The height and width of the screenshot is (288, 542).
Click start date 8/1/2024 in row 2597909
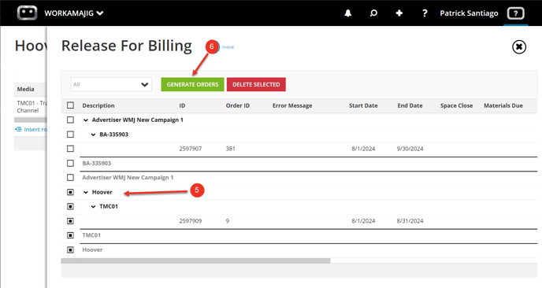click(363, 221)
